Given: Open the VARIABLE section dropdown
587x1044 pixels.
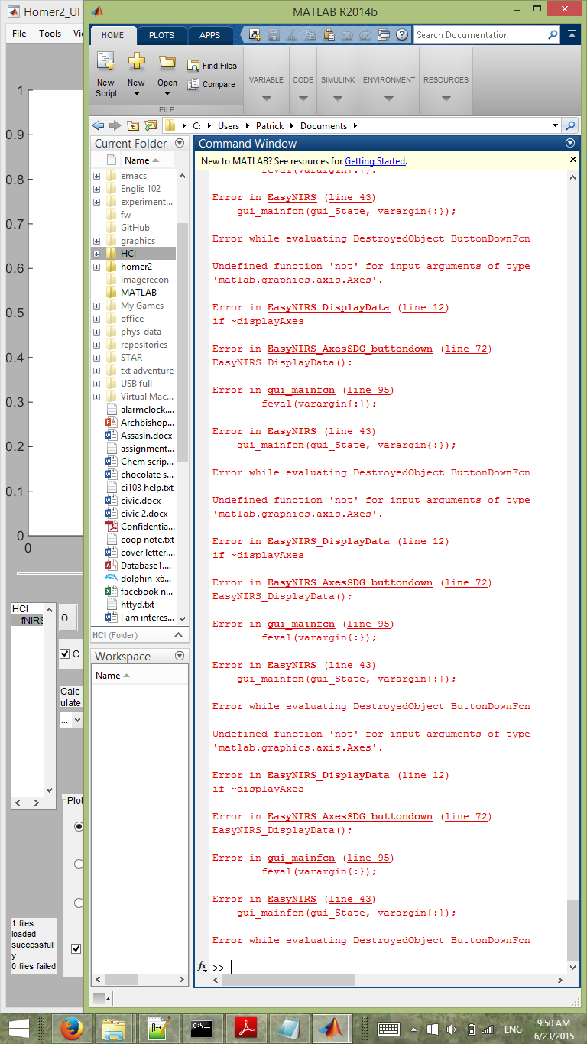Looking at the screenshot, I should click(x=266, y=99).
